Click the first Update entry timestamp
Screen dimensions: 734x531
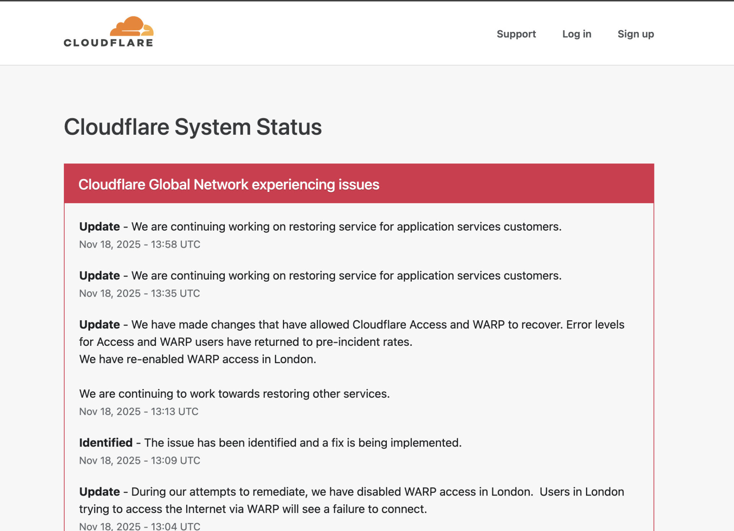139,244
